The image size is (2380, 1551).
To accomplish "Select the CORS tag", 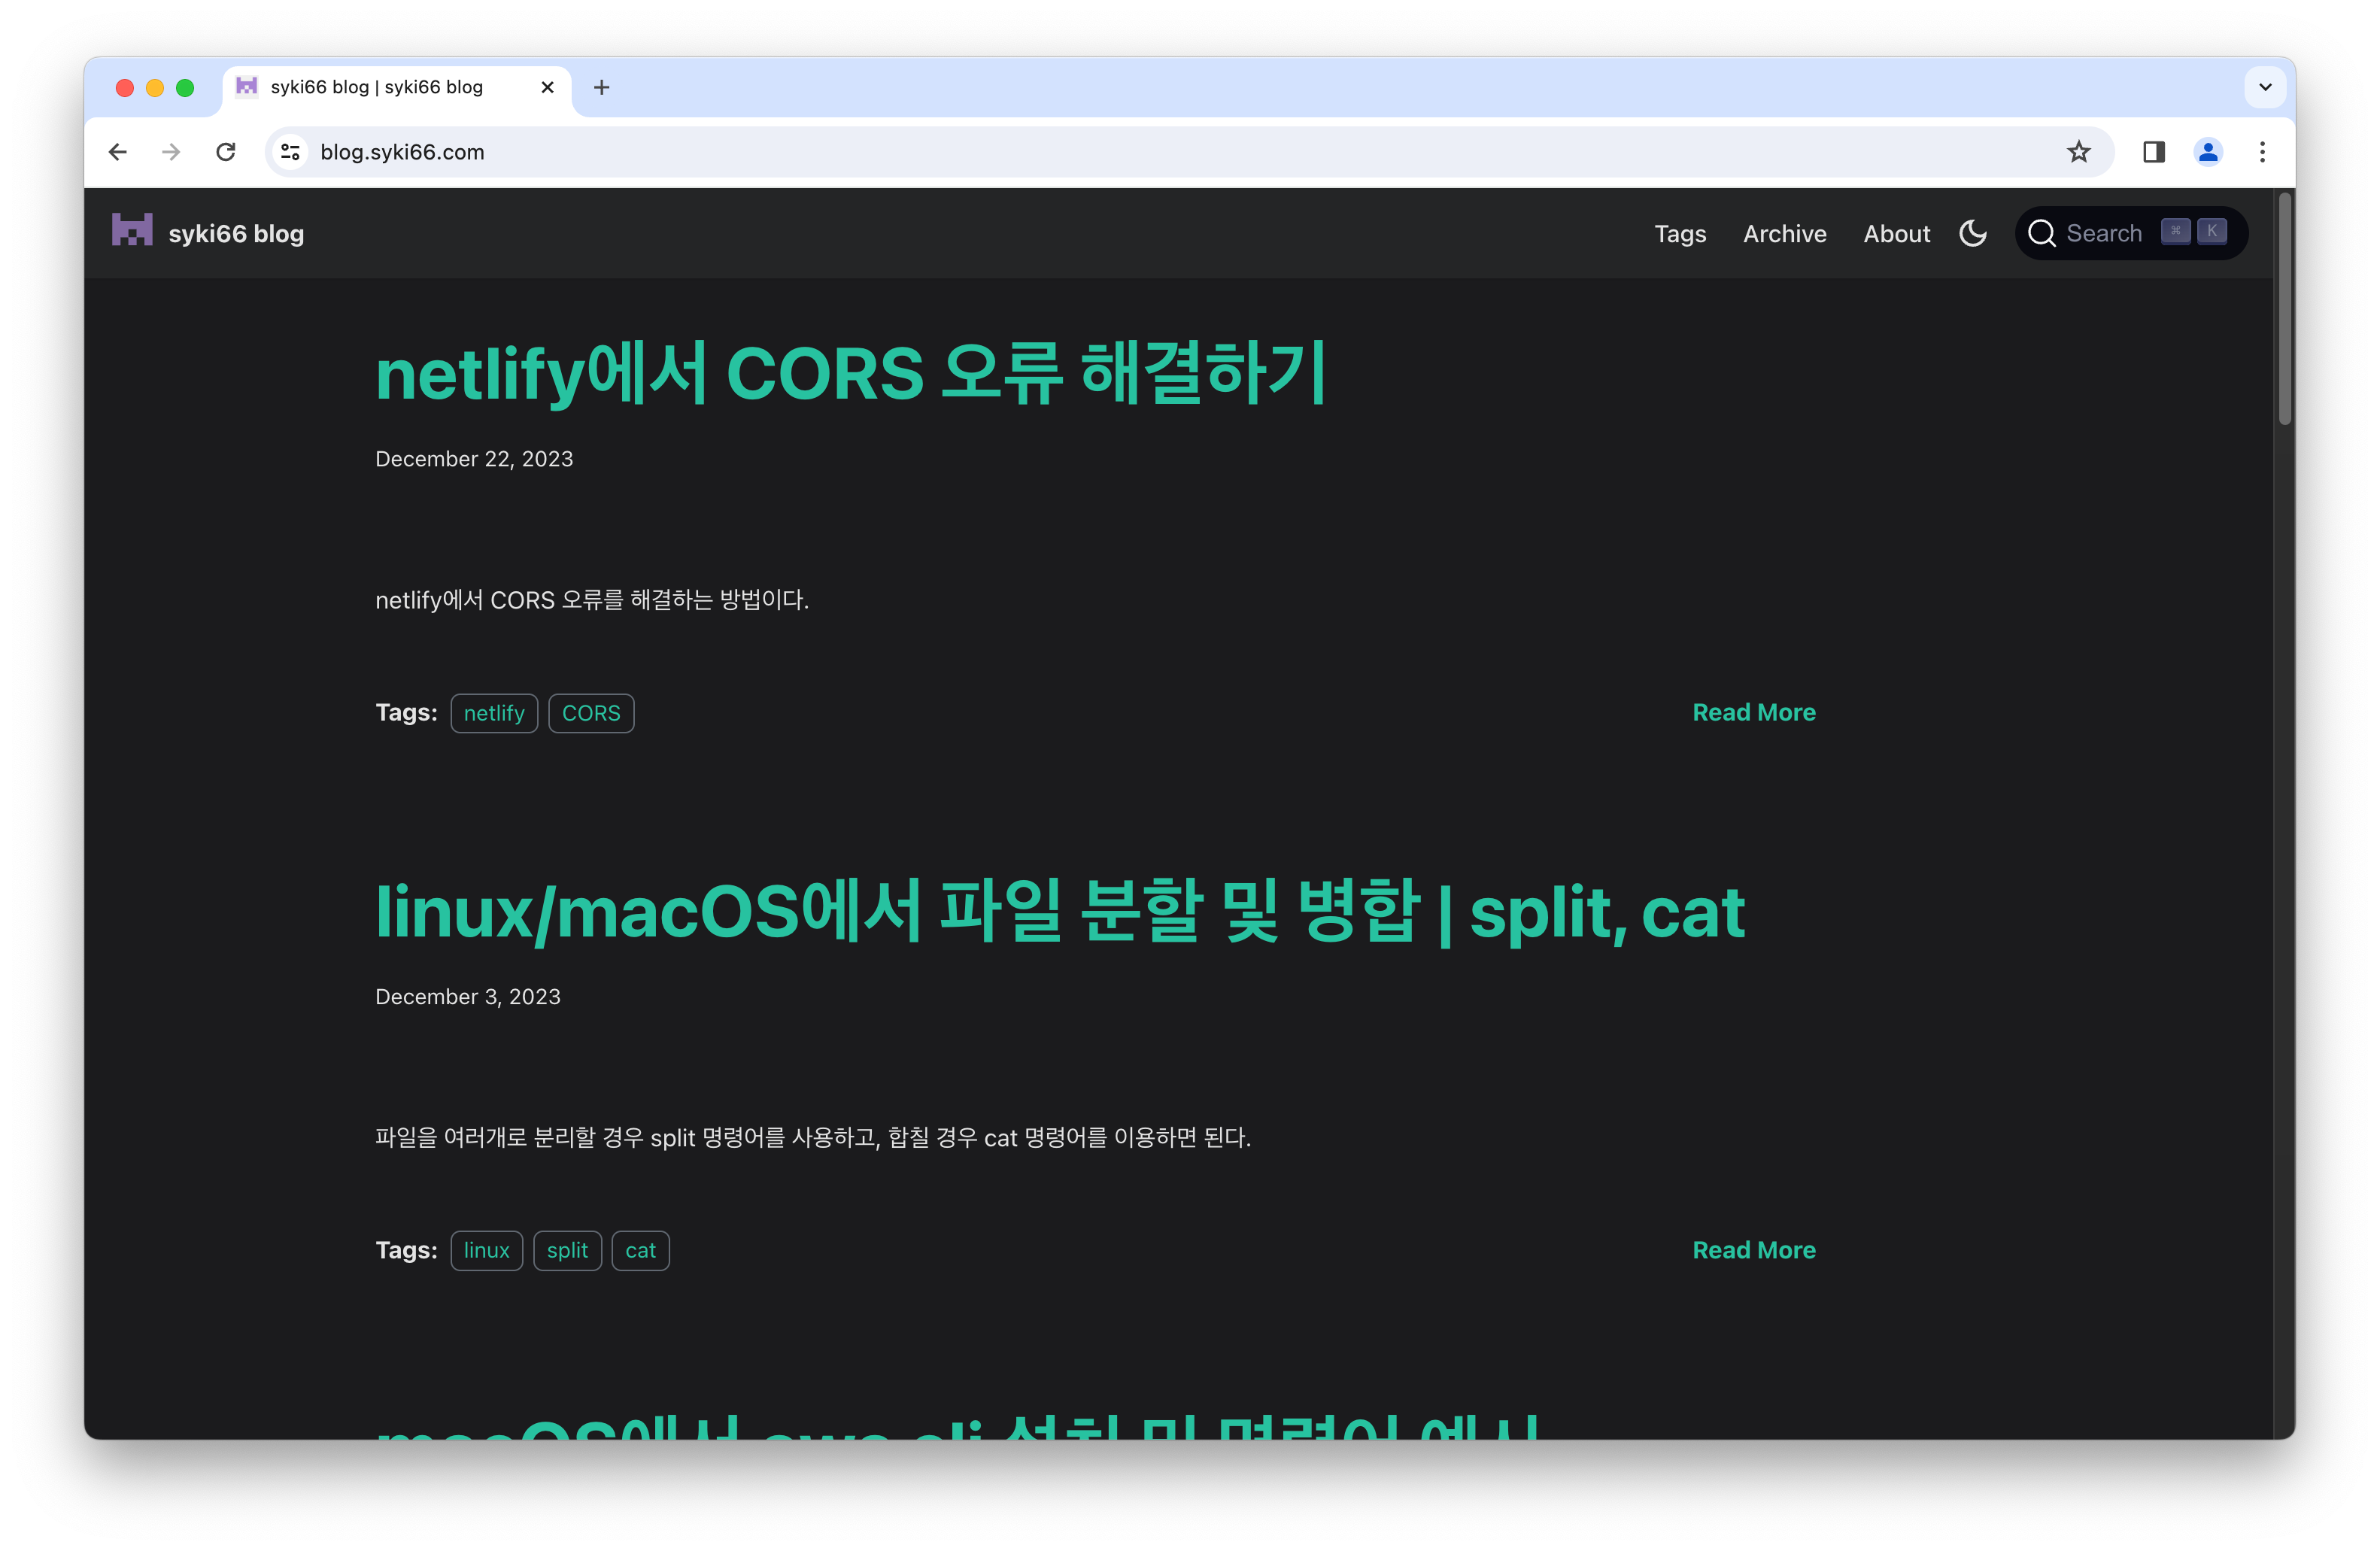I will tap(591, 713).
